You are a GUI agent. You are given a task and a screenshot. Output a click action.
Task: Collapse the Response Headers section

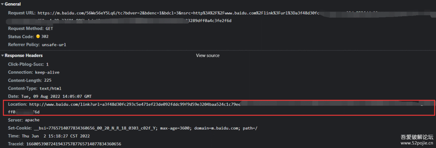point(2,56)
